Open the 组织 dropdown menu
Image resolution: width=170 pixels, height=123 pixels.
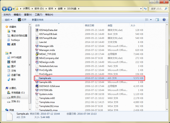[x=8, y=20]
